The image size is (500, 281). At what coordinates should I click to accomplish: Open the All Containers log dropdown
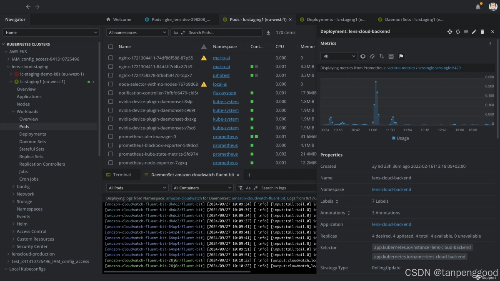pyautogui.click(x=202, y=188)
